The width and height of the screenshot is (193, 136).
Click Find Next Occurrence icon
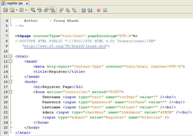coord(46,10)
